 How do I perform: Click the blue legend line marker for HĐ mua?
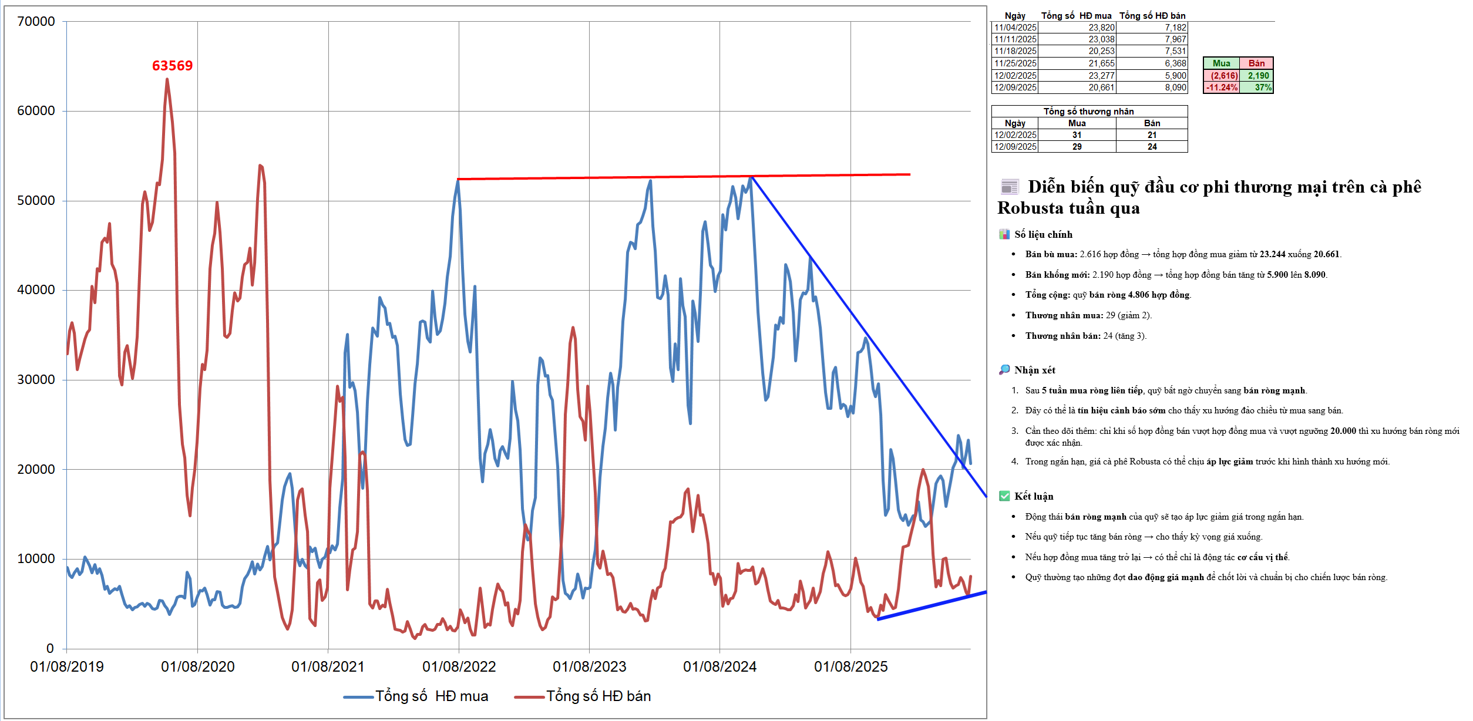tap(358, 697)
